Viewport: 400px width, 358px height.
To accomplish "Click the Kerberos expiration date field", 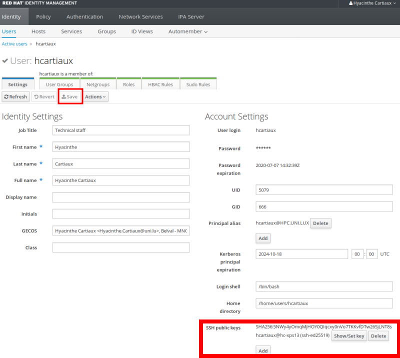I will tap(301, 254).
